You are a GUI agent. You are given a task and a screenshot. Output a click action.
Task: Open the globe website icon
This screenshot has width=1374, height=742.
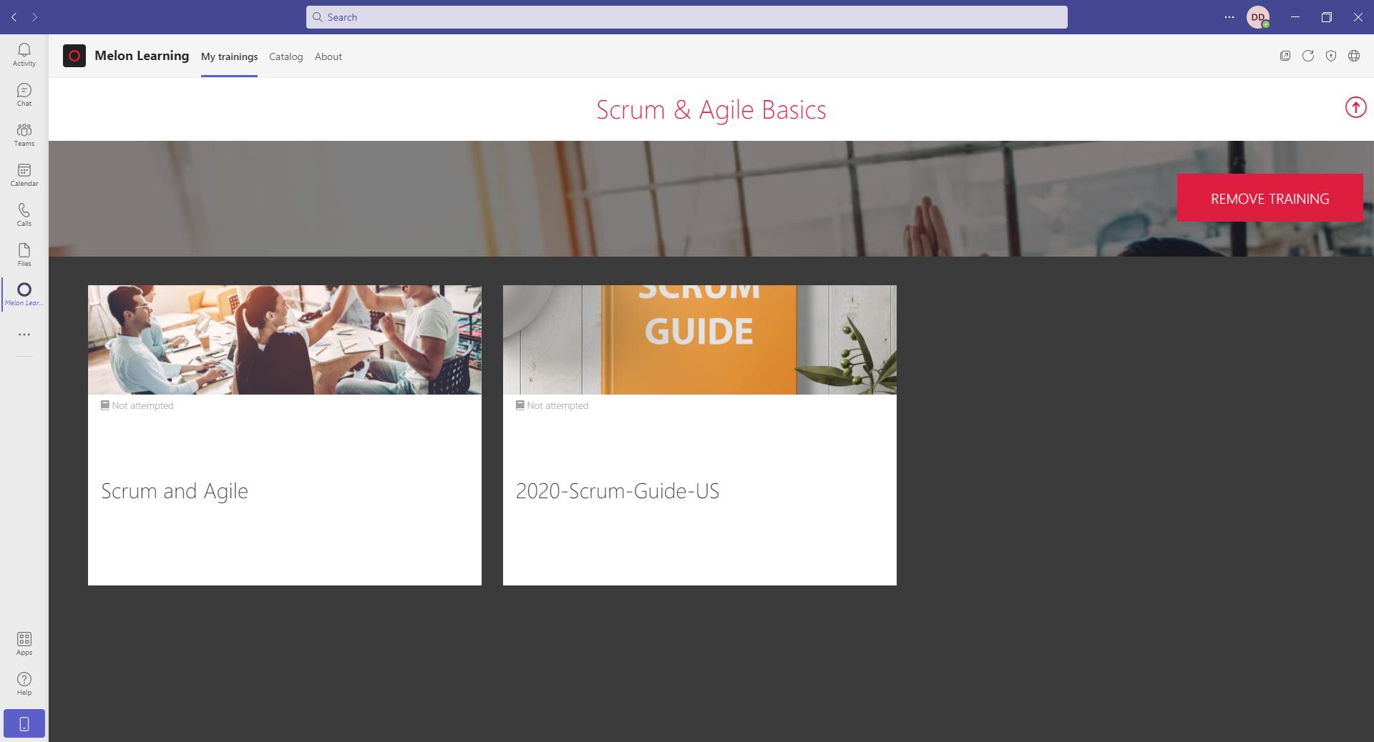click(x=1354, y=56)
